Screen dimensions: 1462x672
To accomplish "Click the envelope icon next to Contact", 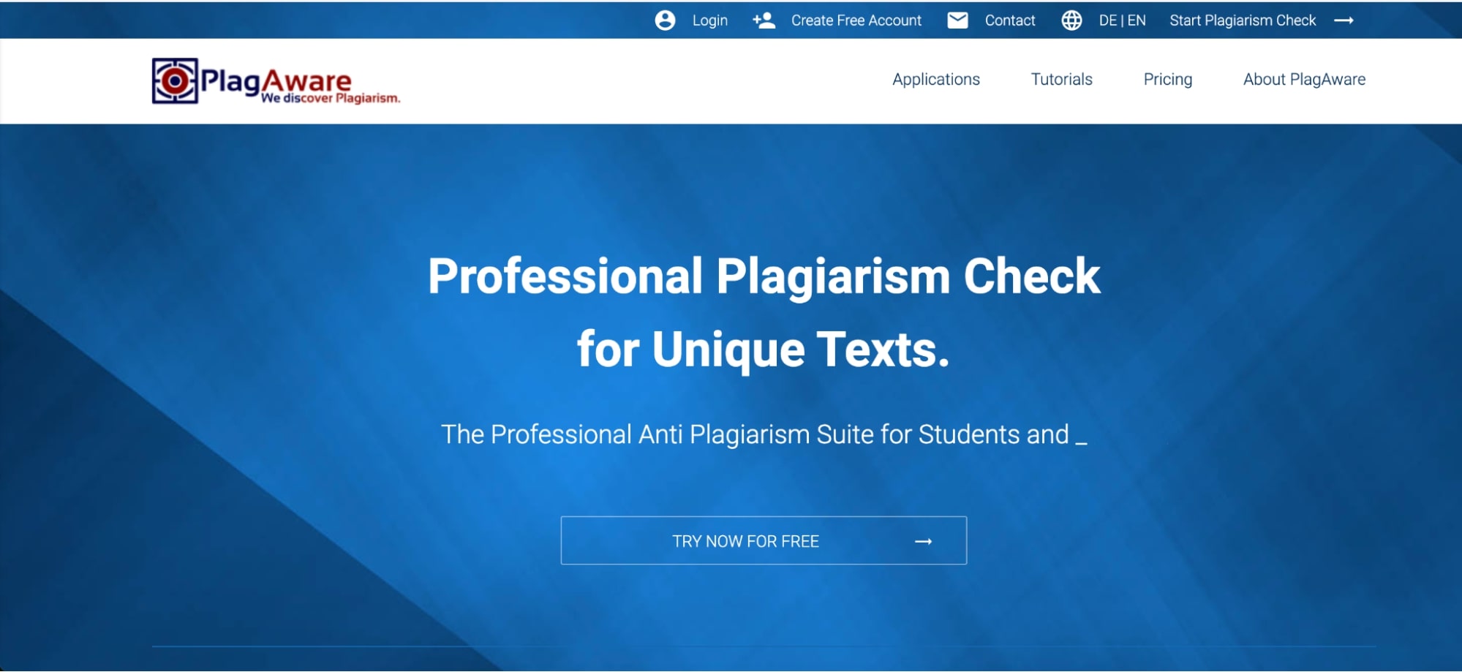I will [957, 20].
